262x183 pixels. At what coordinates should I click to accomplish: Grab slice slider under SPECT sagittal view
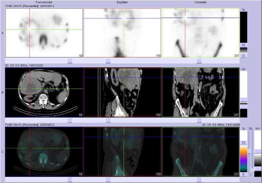pyautogui.click(x=108, y=61)
